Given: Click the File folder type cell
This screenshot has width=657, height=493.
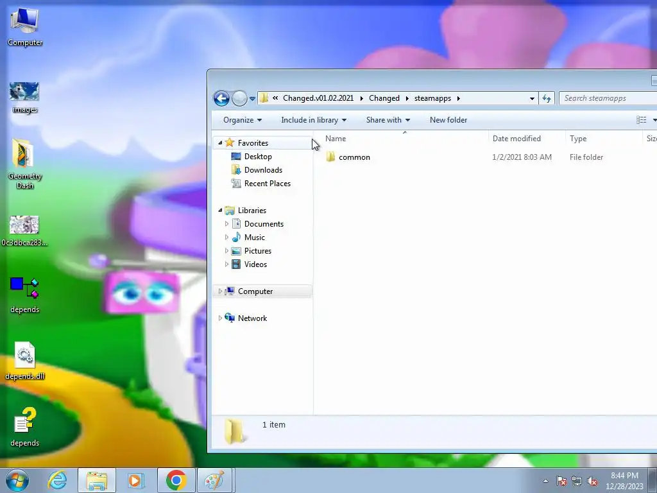Looking at the screenshot, I should 586,157.
